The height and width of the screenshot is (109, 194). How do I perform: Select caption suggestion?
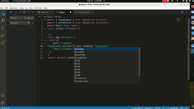pyautogui.click(x=106, y=58)
